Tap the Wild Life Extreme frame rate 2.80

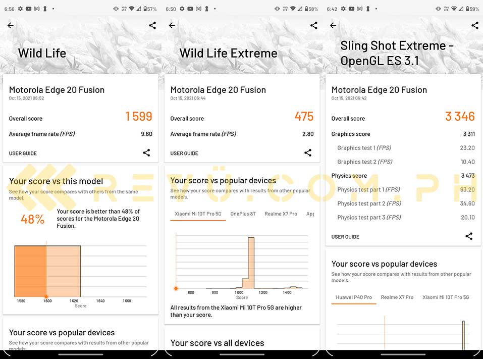tap(308, 134)
